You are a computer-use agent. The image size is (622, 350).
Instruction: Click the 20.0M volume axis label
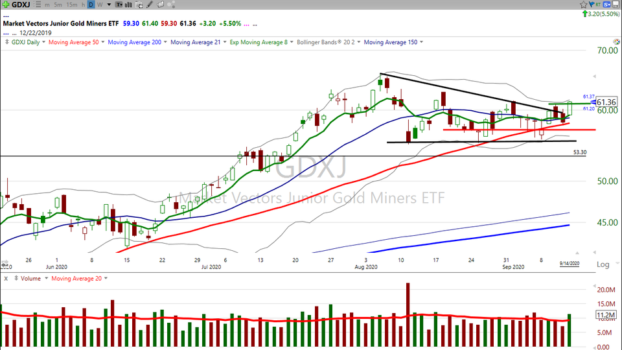(606, 290)
